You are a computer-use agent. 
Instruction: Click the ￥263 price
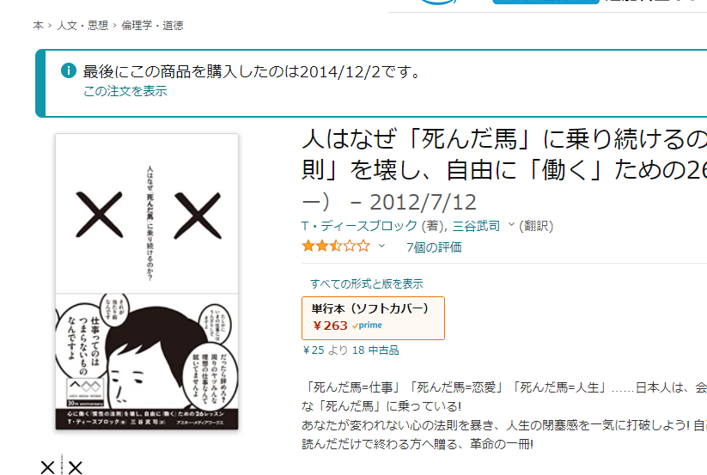[330, 325]
